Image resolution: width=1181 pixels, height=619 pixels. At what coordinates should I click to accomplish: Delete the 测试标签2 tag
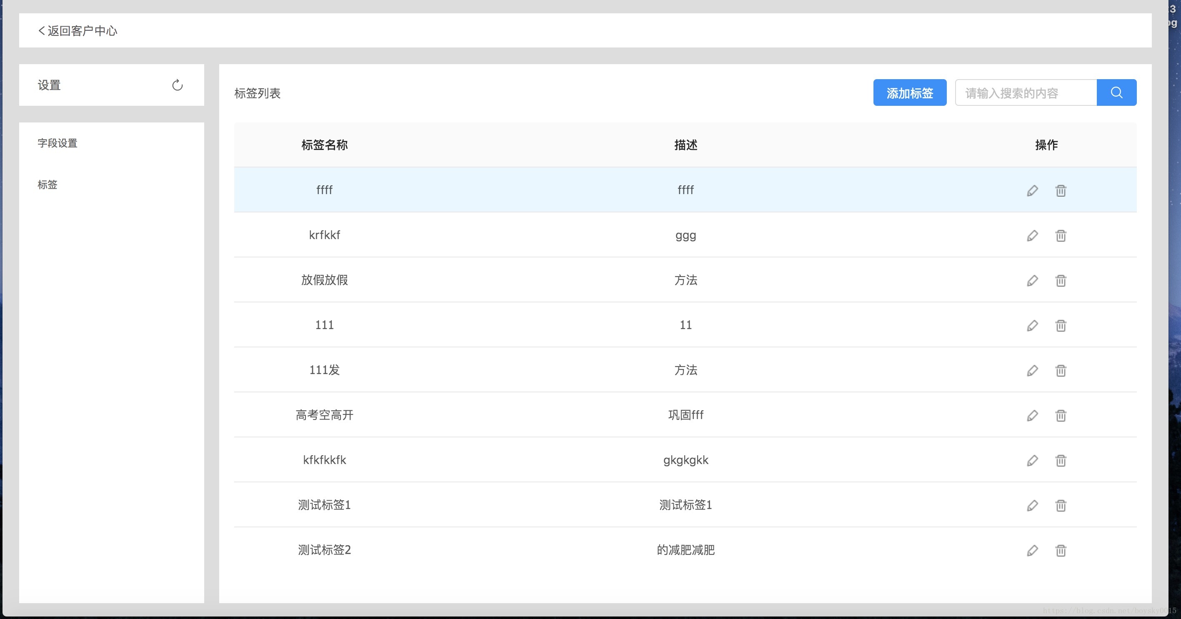tap(1061, 550)
